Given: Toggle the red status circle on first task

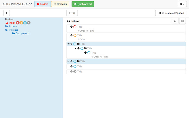Looking at the screenshot, I should (75, 27).
